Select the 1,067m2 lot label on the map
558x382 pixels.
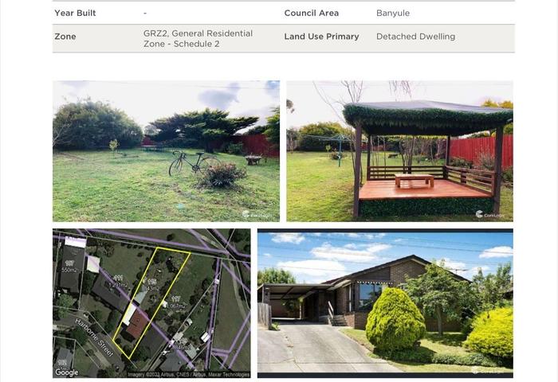tap(175, 306)
